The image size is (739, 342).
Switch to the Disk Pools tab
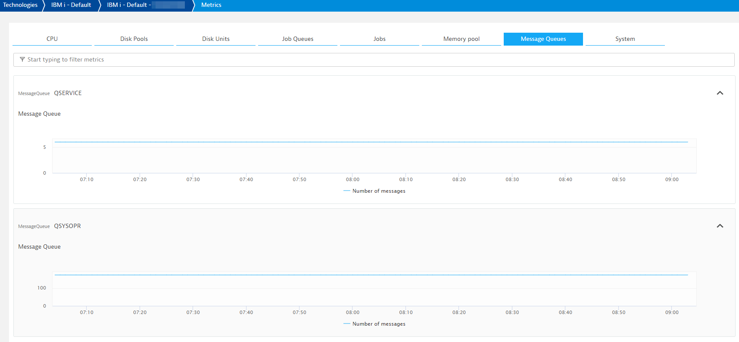tap(134, 39)
